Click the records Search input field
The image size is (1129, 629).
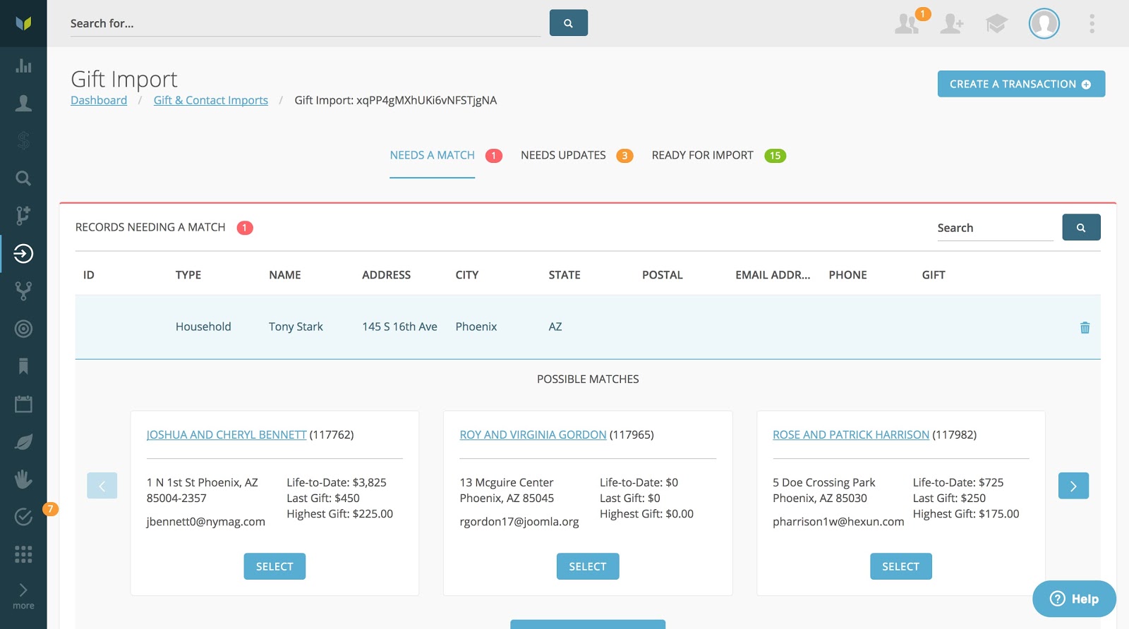pos(994,228)
